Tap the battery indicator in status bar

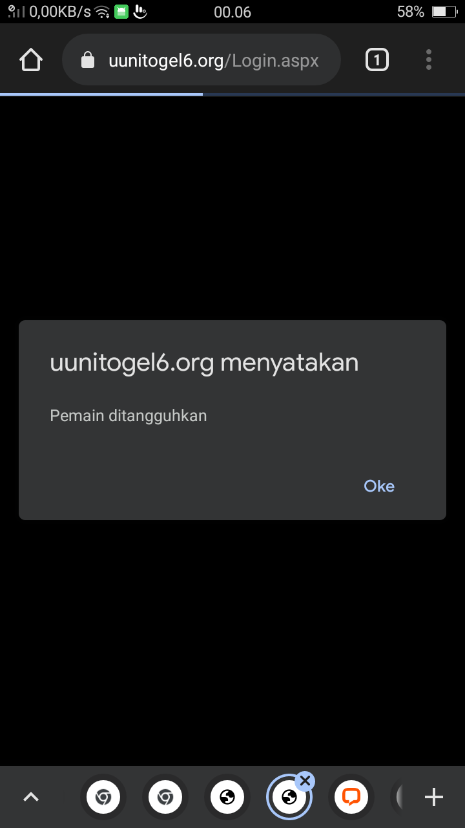[444, 12]
